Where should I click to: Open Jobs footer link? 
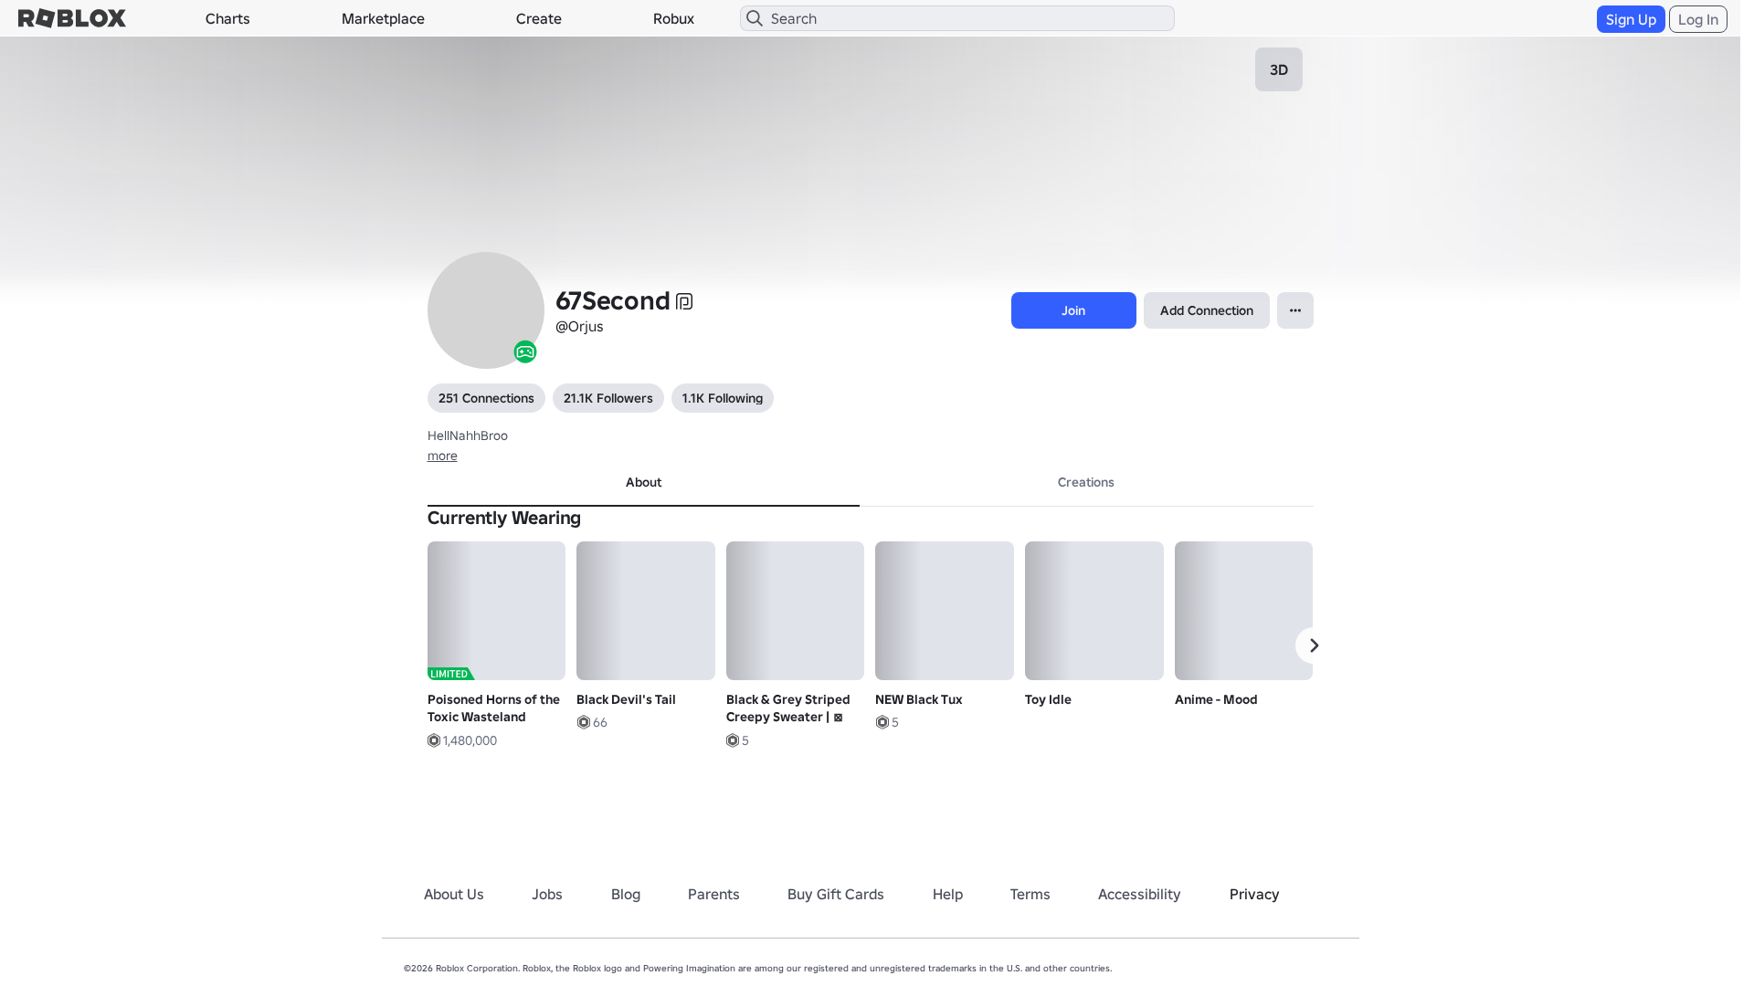point(547,894)
